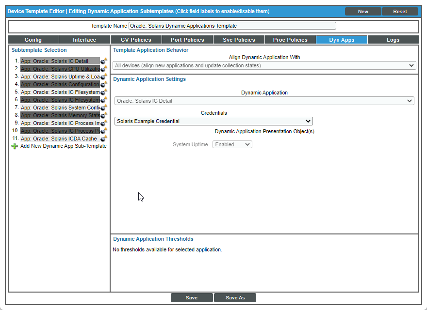Viewport: 427px width, 310px height.
Task: Click the Save button
Action: coord(192,298)
